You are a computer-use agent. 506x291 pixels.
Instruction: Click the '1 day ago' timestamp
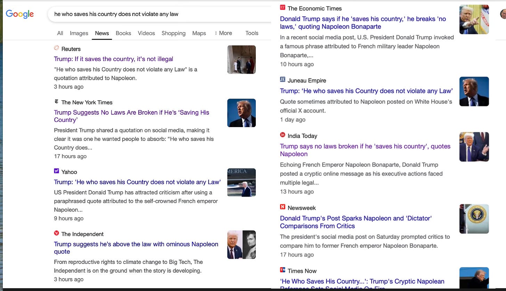click(293, 119)
